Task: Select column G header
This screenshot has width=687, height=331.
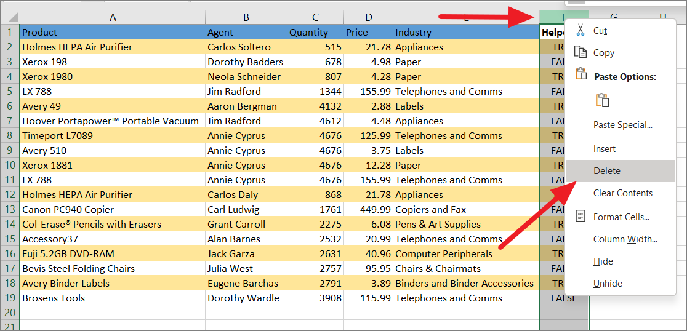Action: point(613,17)
